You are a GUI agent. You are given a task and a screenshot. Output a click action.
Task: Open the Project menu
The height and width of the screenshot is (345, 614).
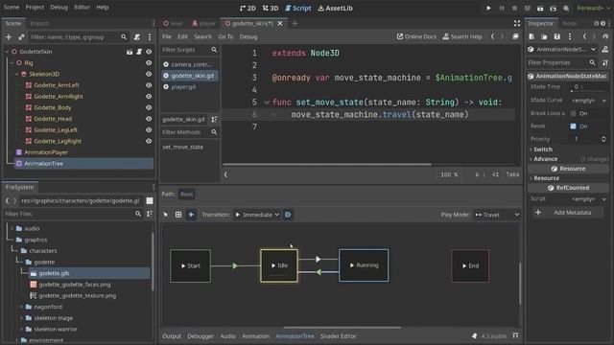tap(35, 7)
